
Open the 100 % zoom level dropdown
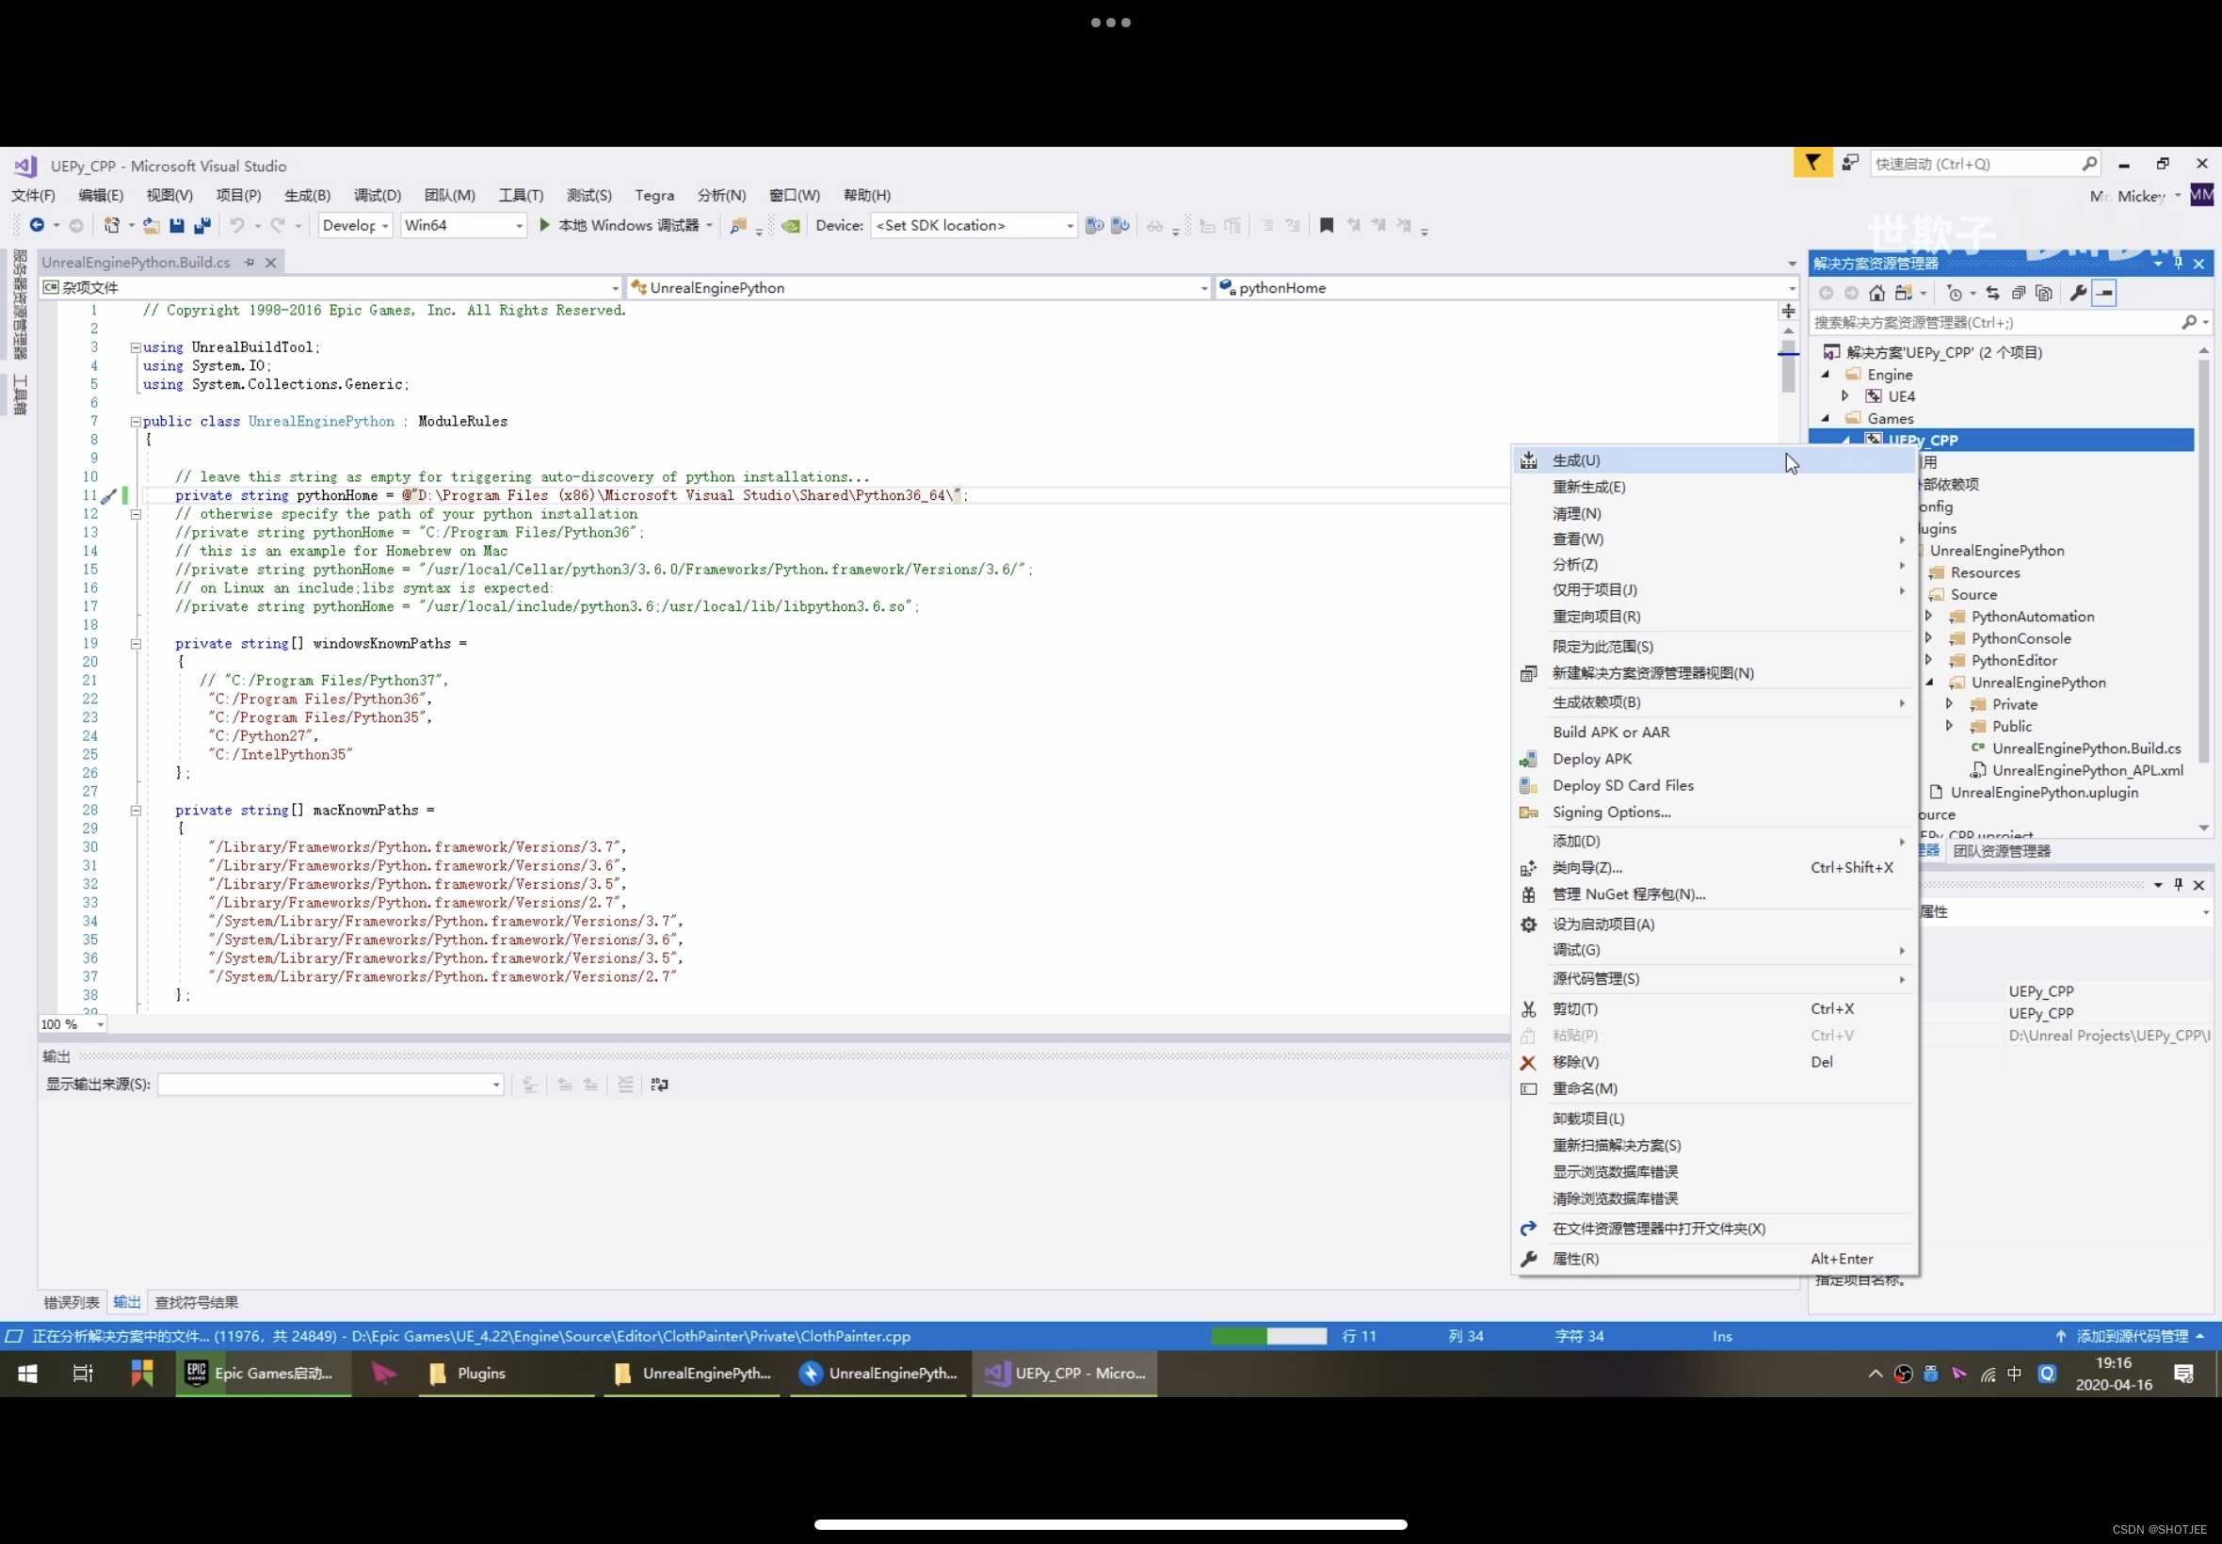click(72, 1024)
